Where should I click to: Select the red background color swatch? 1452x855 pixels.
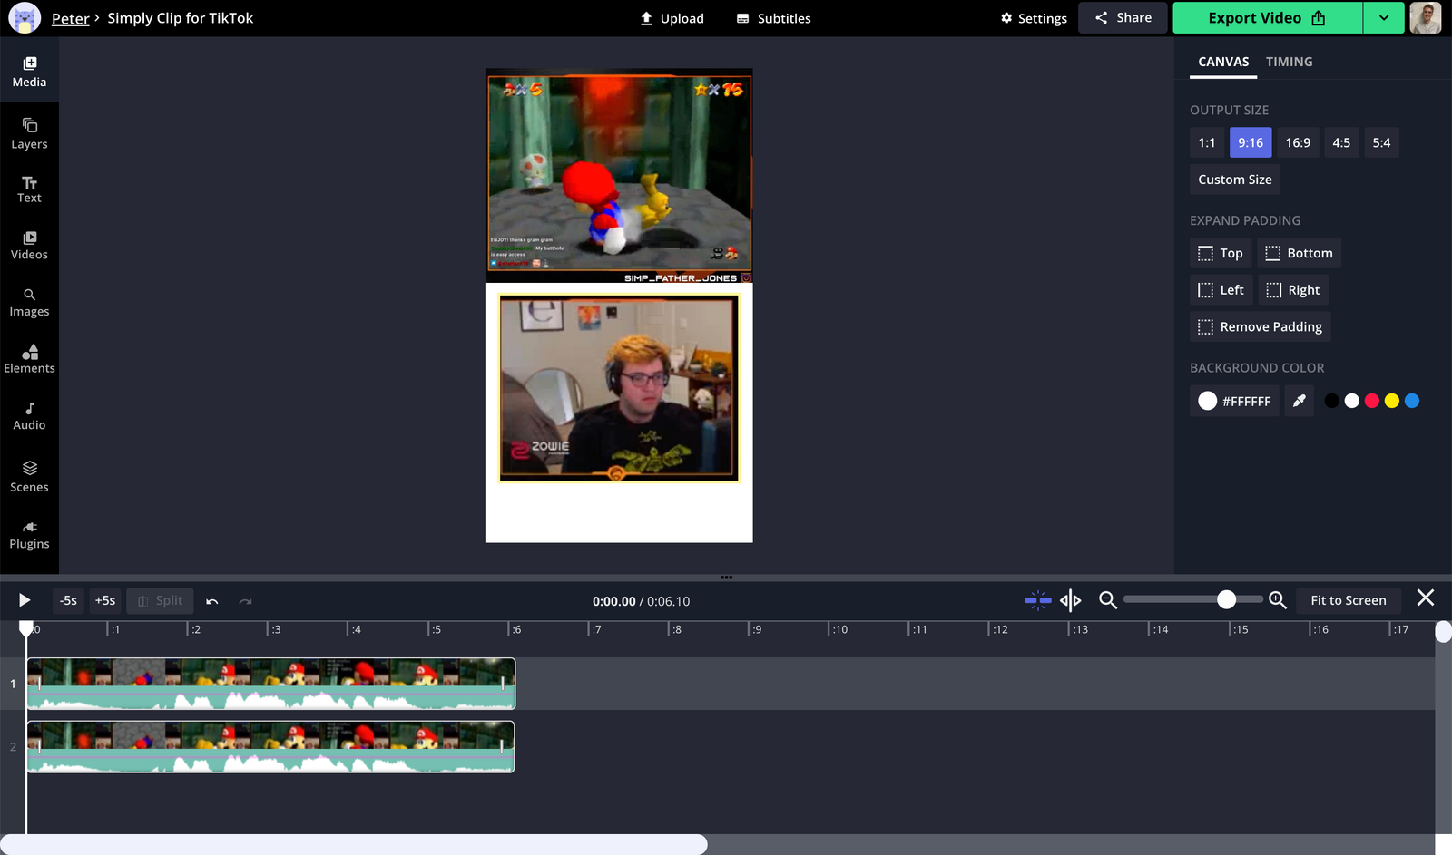pyautogui.click(x=1372, y=400)
